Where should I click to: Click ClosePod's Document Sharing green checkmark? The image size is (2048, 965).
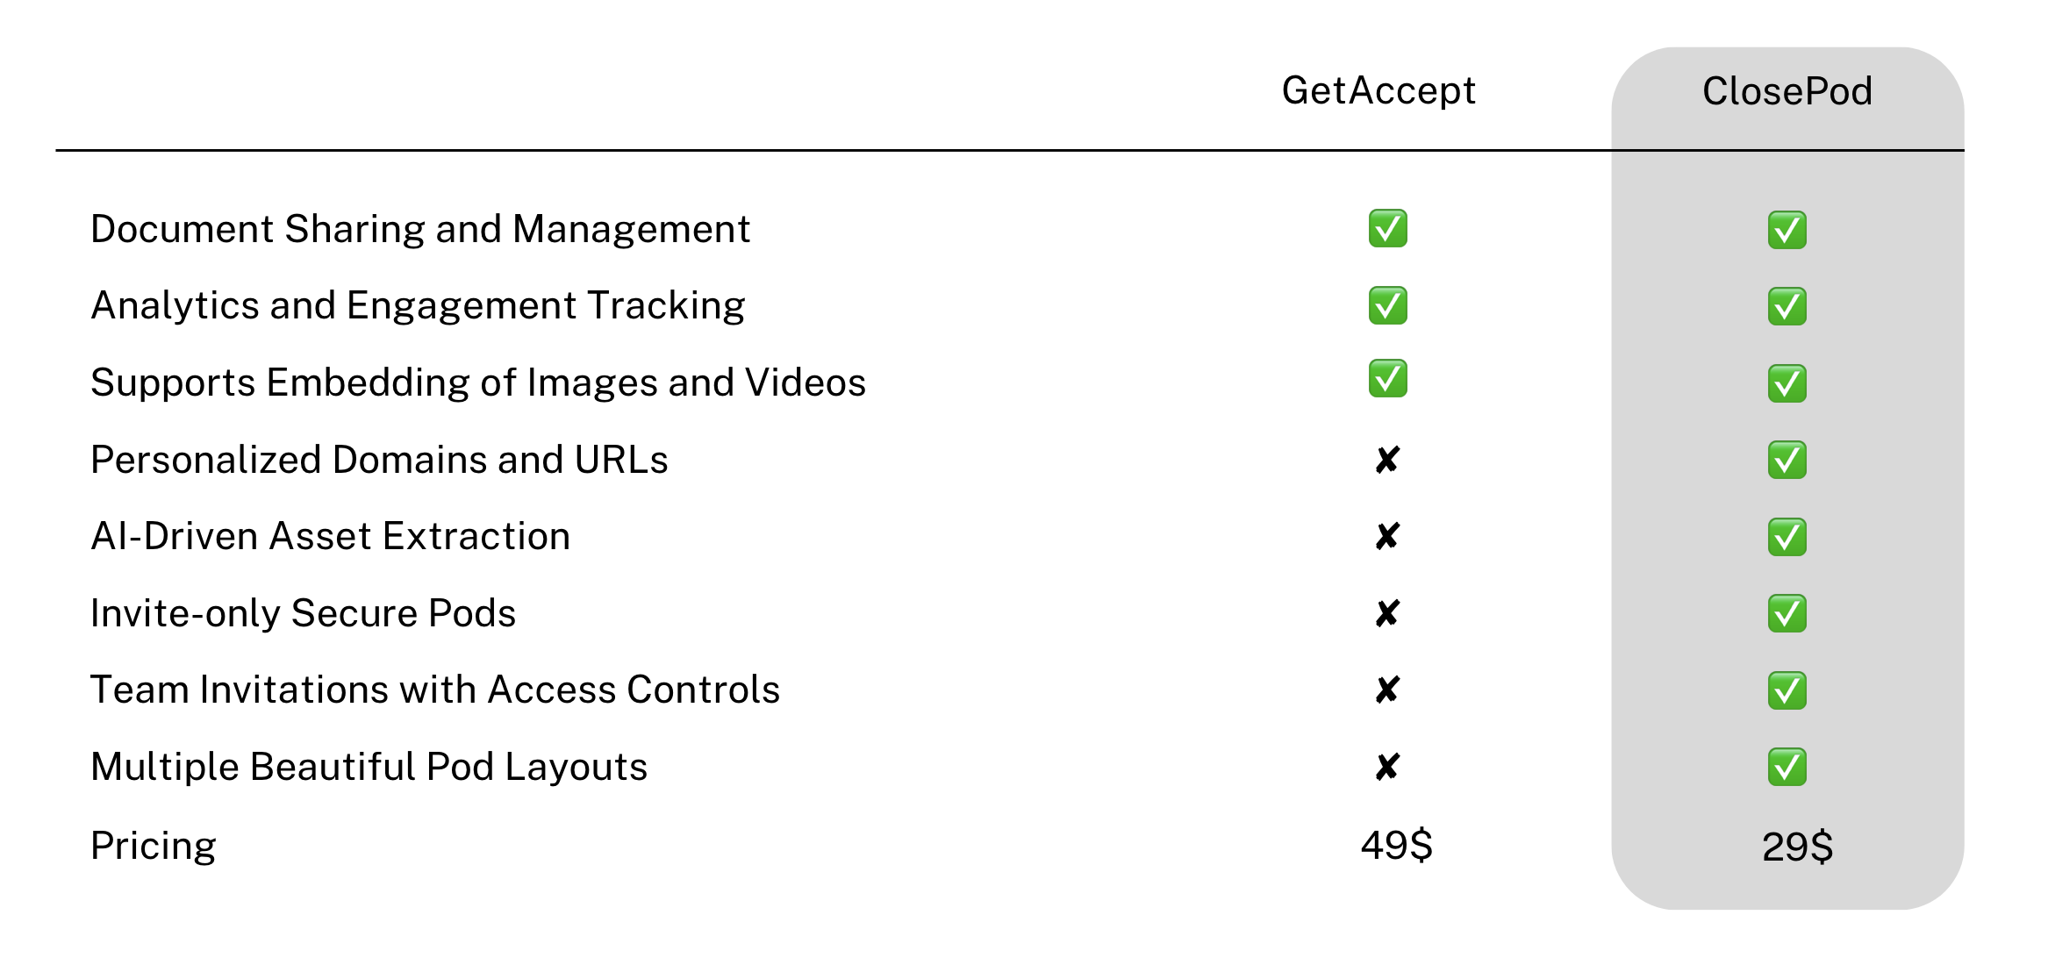[x=1787, y=230]
